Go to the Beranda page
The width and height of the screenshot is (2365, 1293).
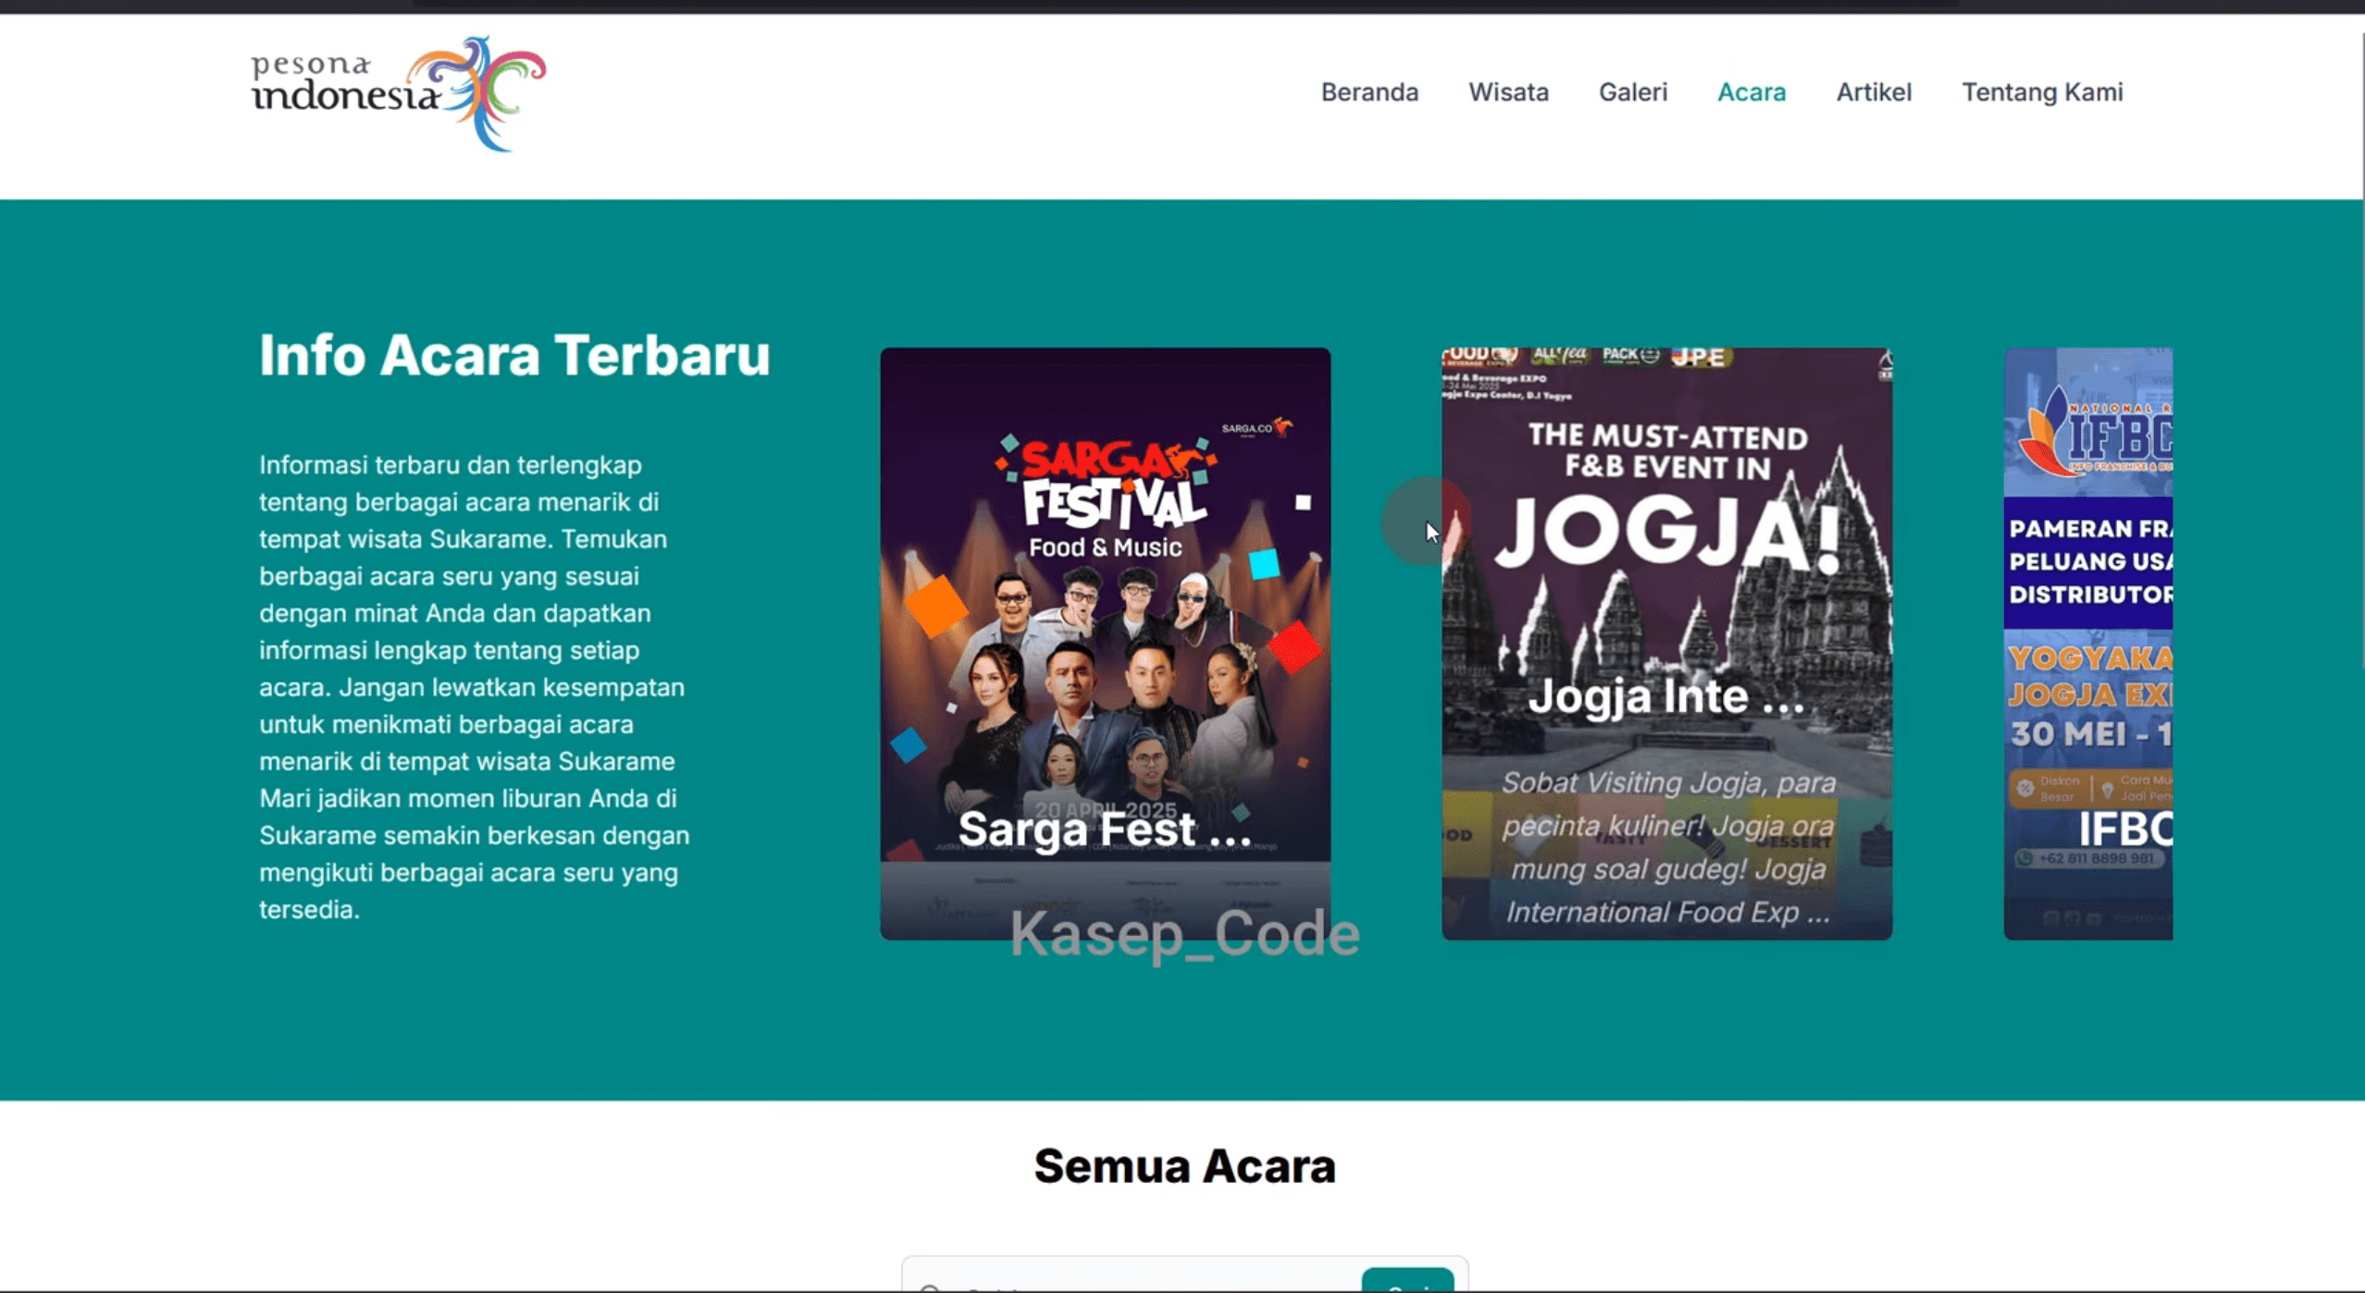pyautogui.click(x=1369, y=92)
